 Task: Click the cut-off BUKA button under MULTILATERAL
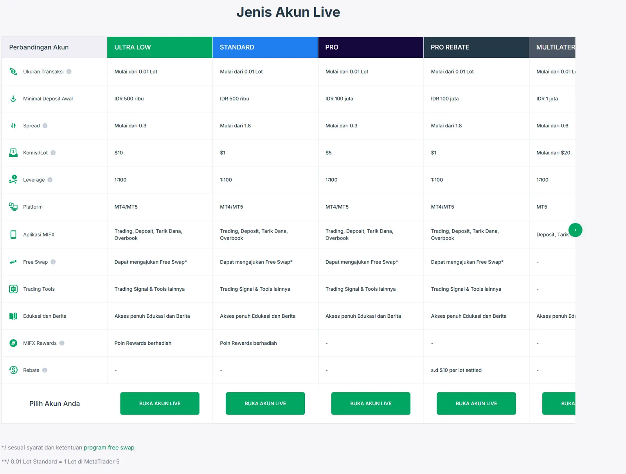click(x=559, y=403)
